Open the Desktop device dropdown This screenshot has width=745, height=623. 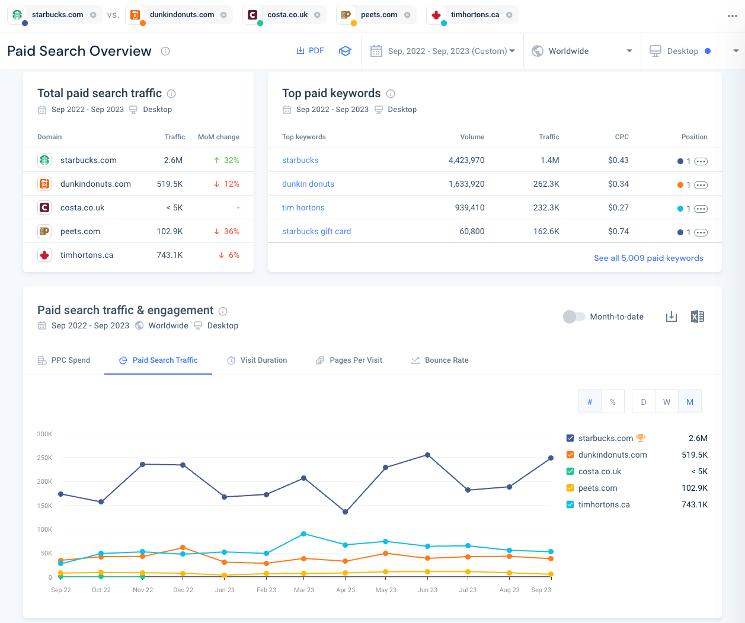click(694, 51)
